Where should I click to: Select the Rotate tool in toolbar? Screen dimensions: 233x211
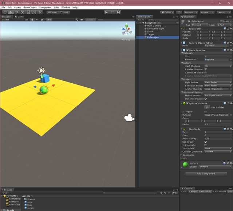(x=17, y=12)
